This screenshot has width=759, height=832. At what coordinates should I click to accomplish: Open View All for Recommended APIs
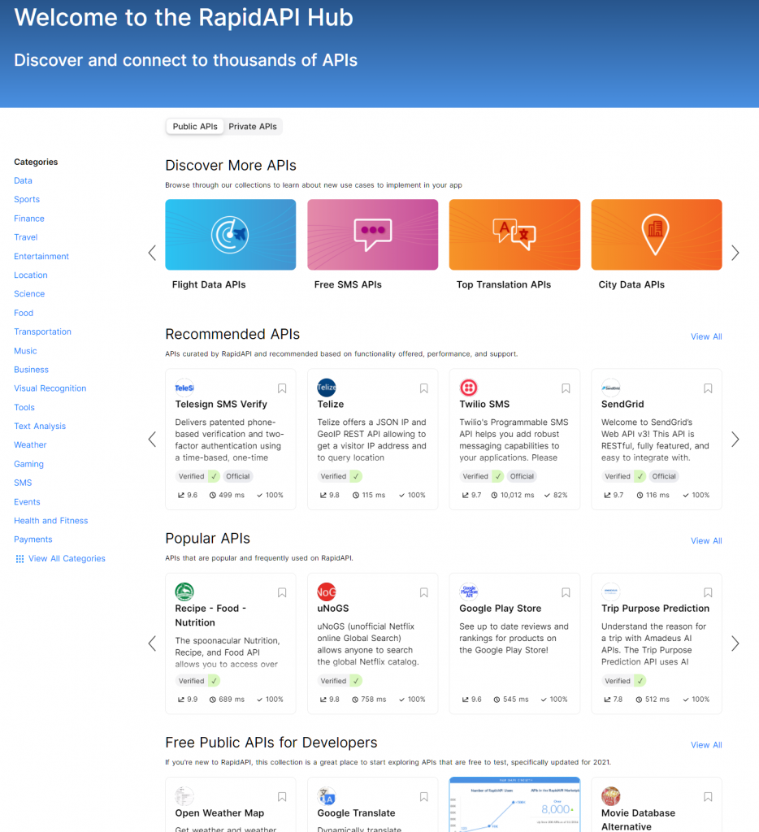[x=705, y=336]
